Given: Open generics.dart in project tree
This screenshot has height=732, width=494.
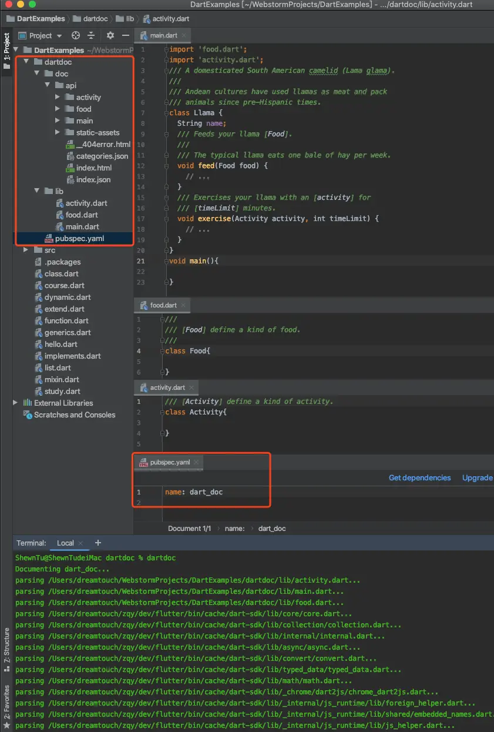Looking at the screenshot, I should pyautogui.click(x=62, y=333).
